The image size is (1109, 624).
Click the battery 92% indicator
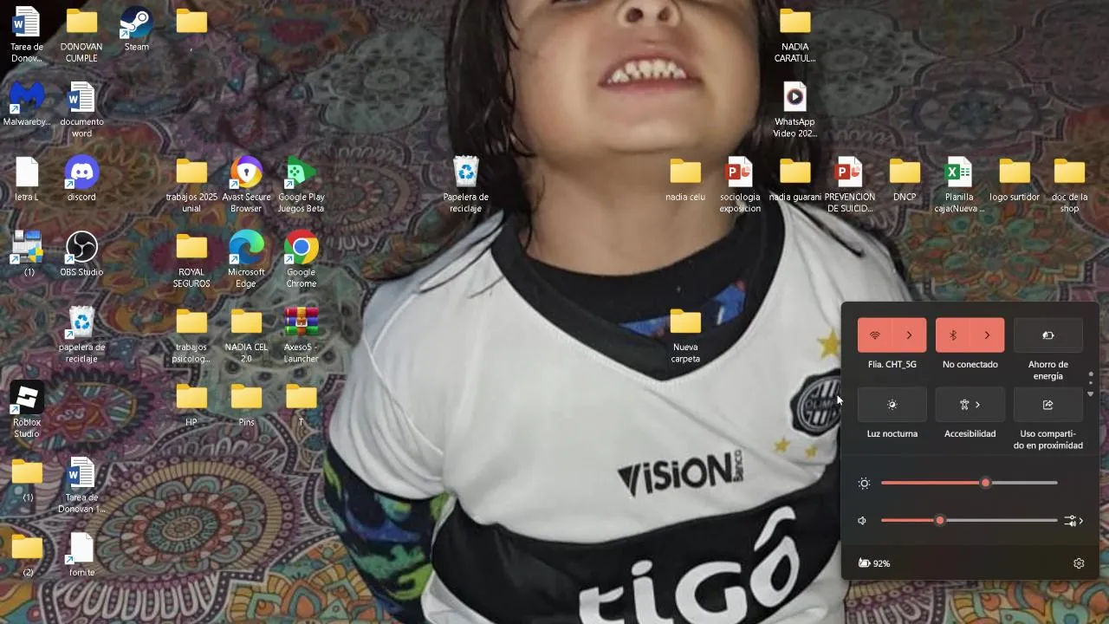point(874,563)
